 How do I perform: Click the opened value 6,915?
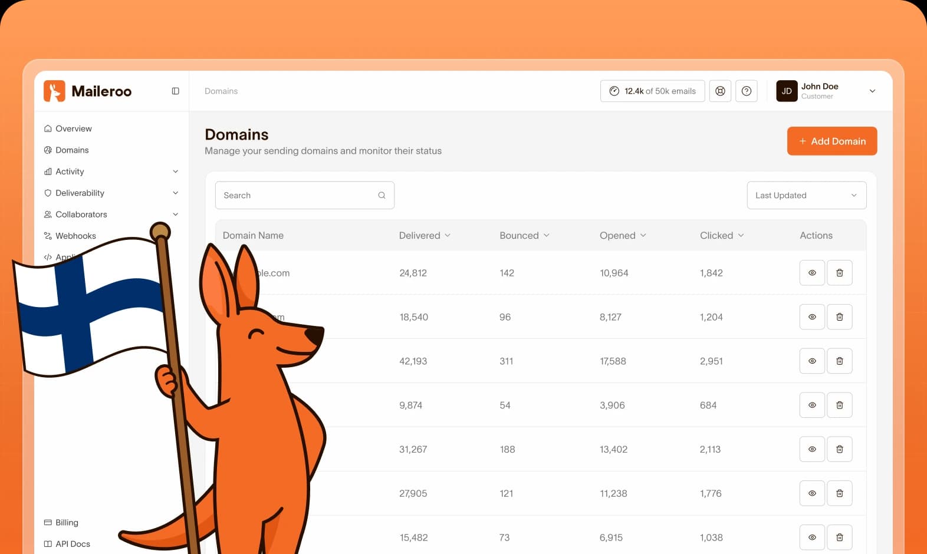pos(611,537)
